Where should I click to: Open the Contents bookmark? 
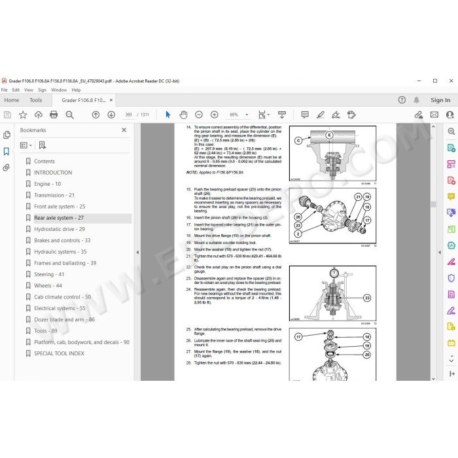click(44, 161)
